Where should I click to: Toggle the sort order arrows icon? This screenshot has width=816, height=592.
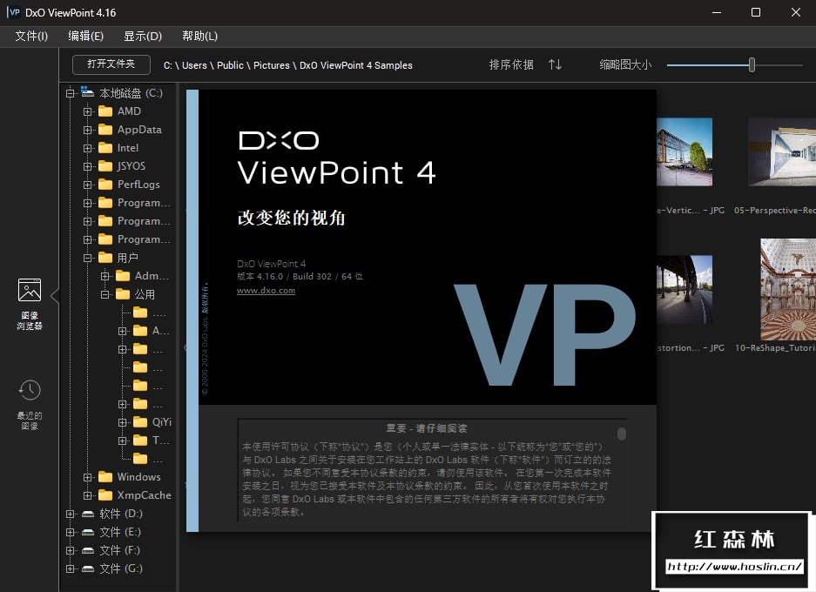(x=555, y=64)
